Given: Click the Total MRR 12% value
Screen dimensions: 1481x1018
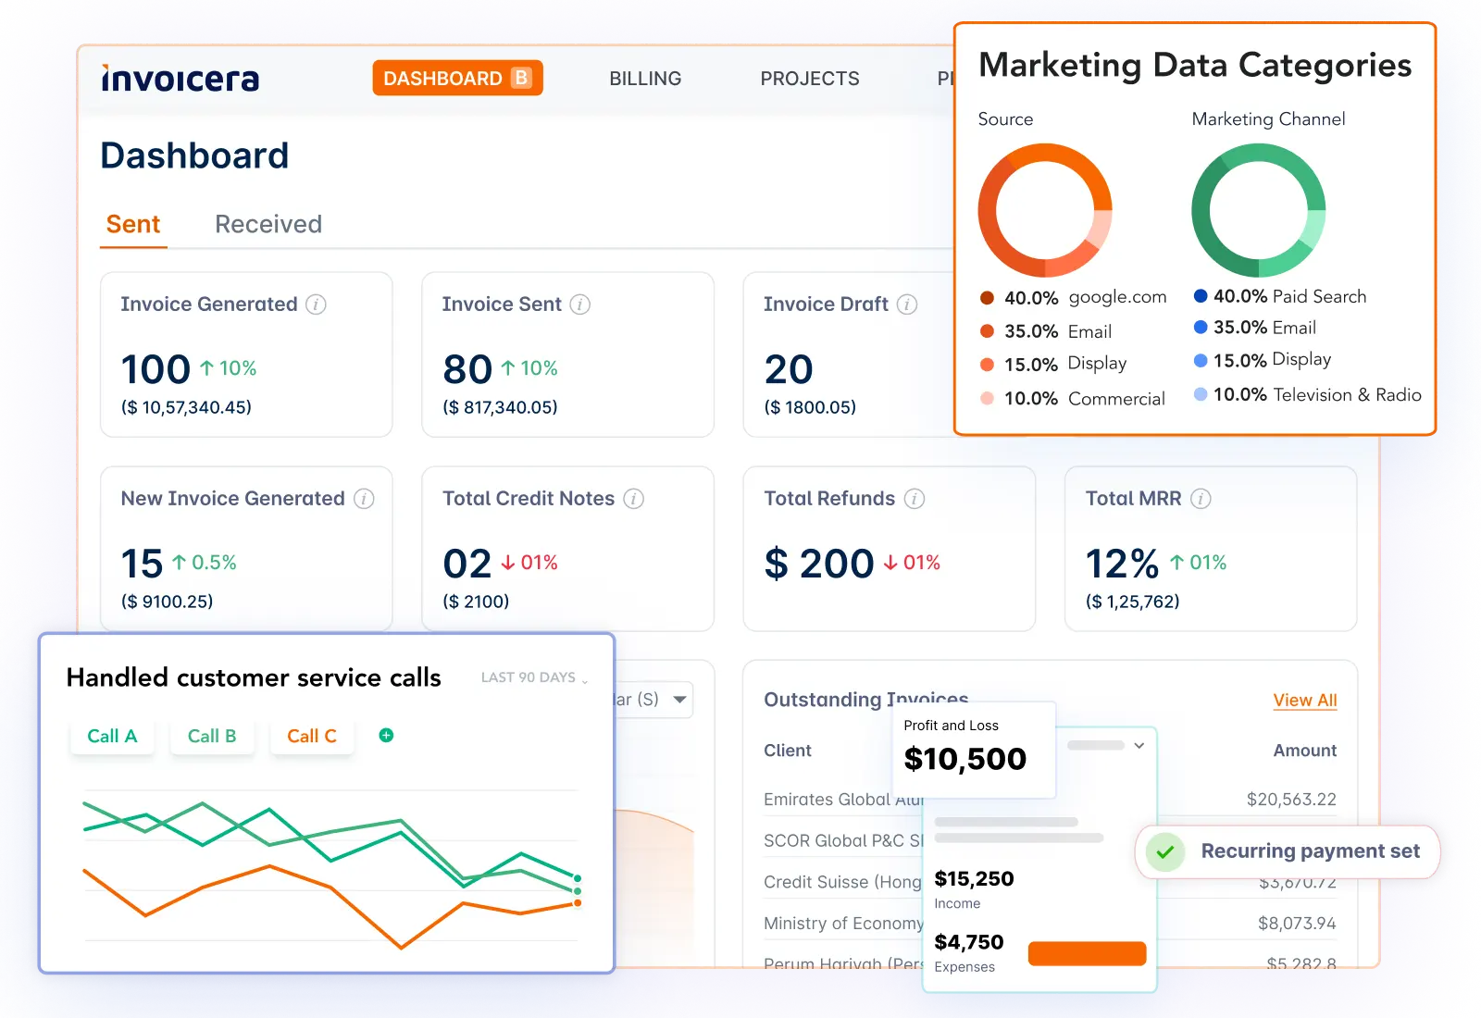Looking at the screenshot, I should tap(1122, 564).
